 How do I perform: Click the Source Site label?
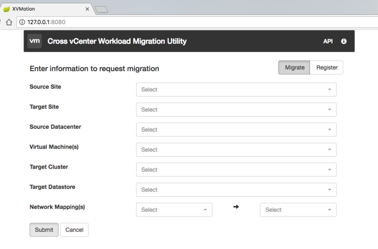click(x=45, y=87)
